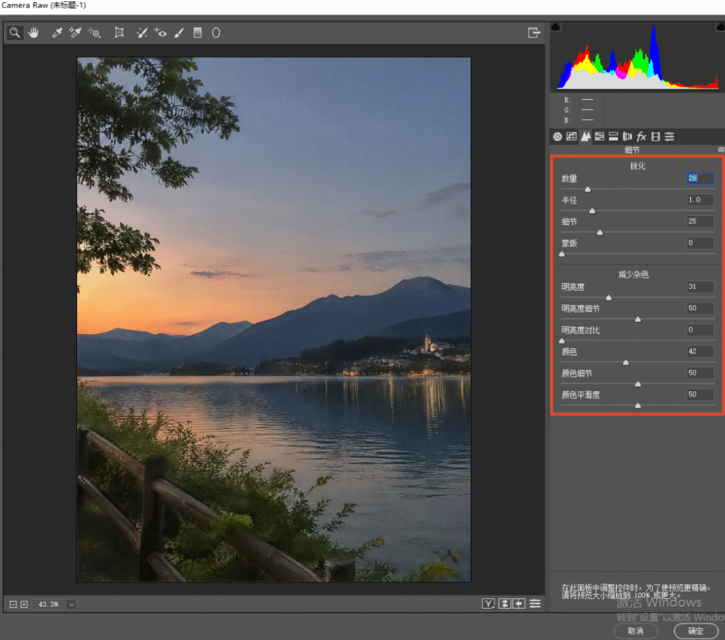Screen dimensions: 725x640
Task: Click the zoom out minus button
Action: click(13, 605)
